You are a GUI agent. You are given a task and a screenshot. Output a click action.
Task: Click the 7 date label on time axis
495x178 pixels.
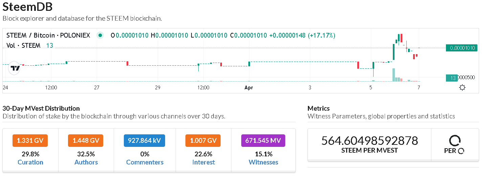[x=419, y=88]
